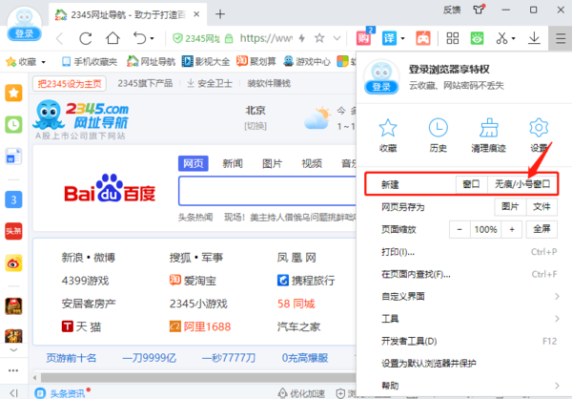Choose 开发者工具(D) from the menu
Image resolution: width=572 pixels, height=399 pixels.
(408, 341)
